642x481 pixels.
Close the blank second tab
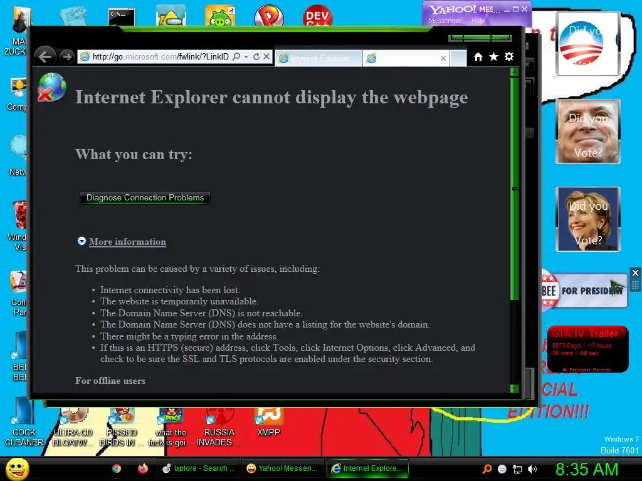pyautogui.click(x=443, y=58)
